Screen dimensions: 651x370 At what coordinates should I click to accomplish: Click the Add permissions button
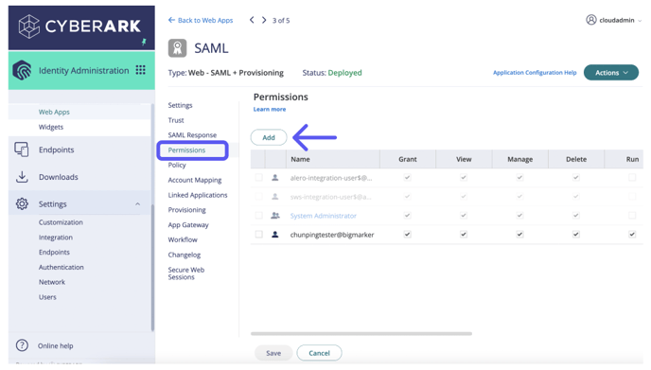pyautogui.click(x=269, y=137)
